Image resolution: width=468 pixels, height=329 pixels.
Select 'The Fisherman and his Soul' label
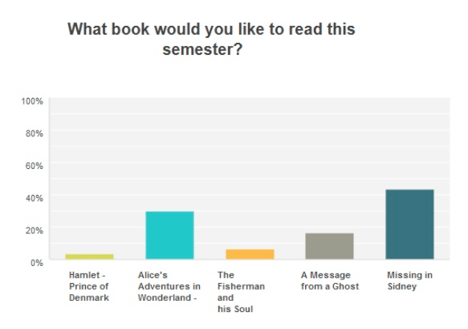[241, 292]
